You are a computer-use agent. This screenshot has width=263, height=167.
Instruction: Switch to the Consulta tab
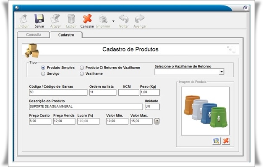34,34
